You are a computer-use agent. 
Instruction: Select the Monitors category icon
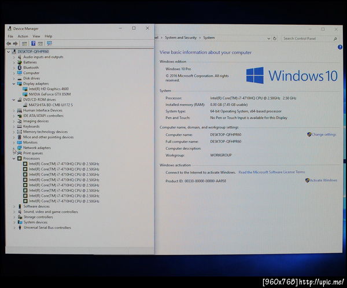tap(20, 143)
